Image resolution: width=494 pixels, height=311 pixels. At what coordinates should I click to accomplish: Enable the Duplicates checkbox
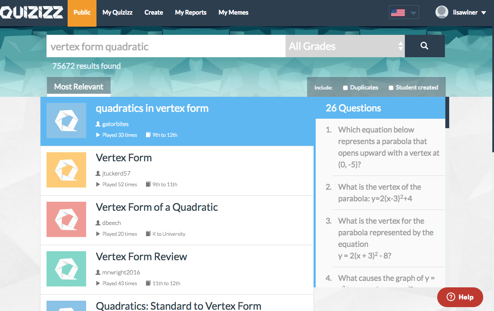click(345, 87)
